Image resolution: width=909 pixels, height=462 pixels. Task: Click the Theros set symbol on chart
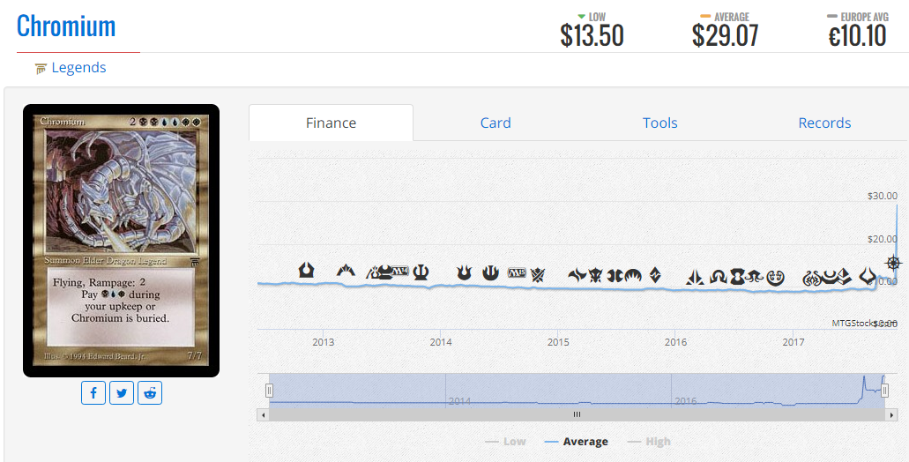click(x=421, y=272)
